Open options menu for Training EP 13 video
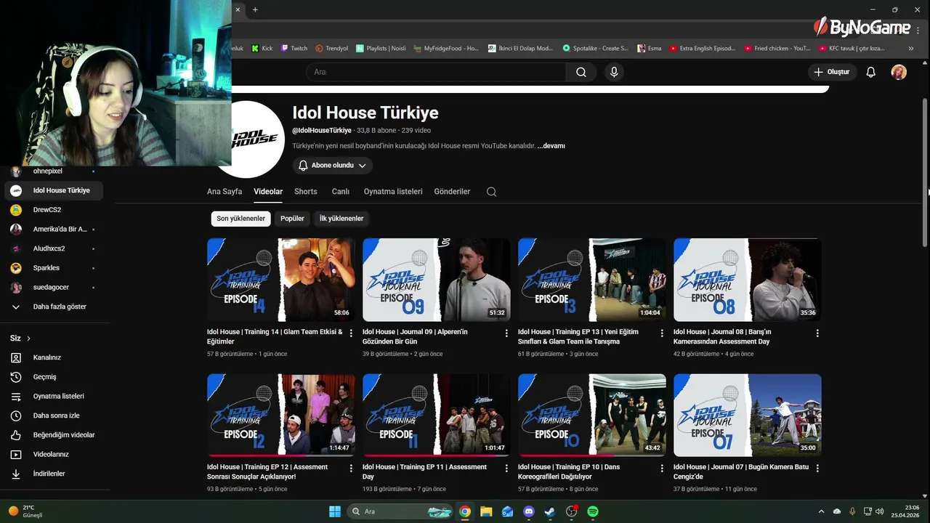 click(662, 333)
